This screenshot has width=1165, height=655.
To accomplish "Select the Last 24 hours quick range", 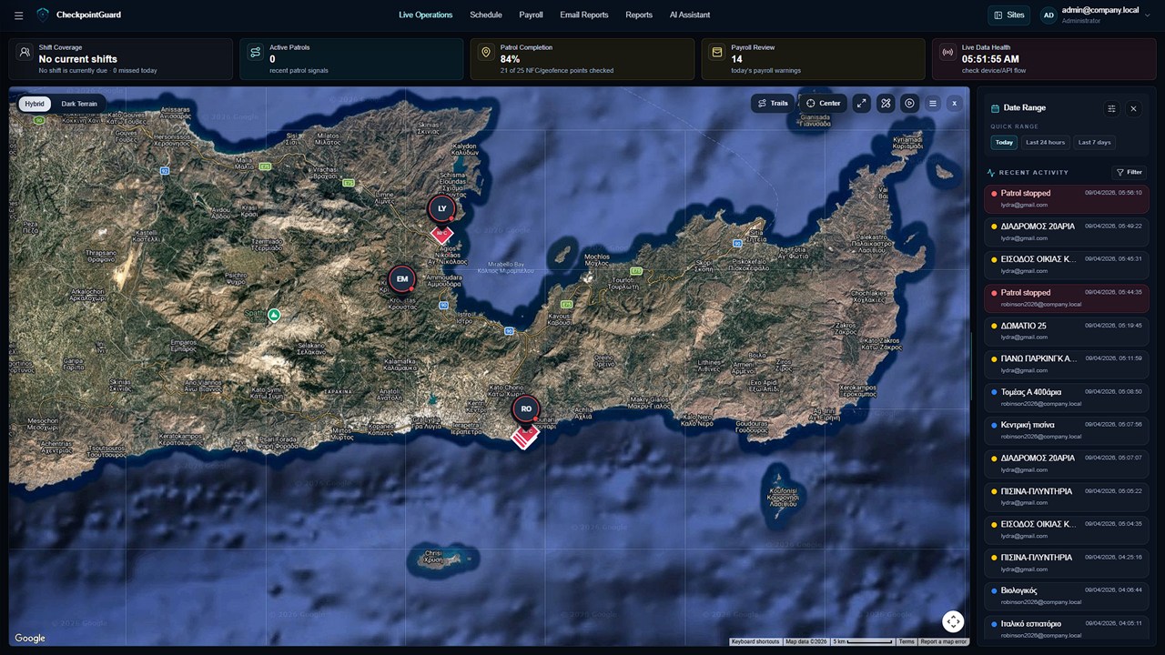I will [1045, 142].
